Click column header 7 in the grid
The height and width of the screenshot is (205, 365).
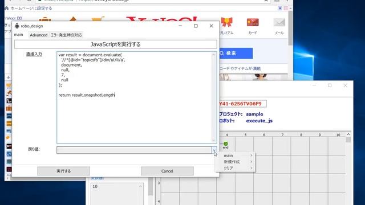(283, 135)
